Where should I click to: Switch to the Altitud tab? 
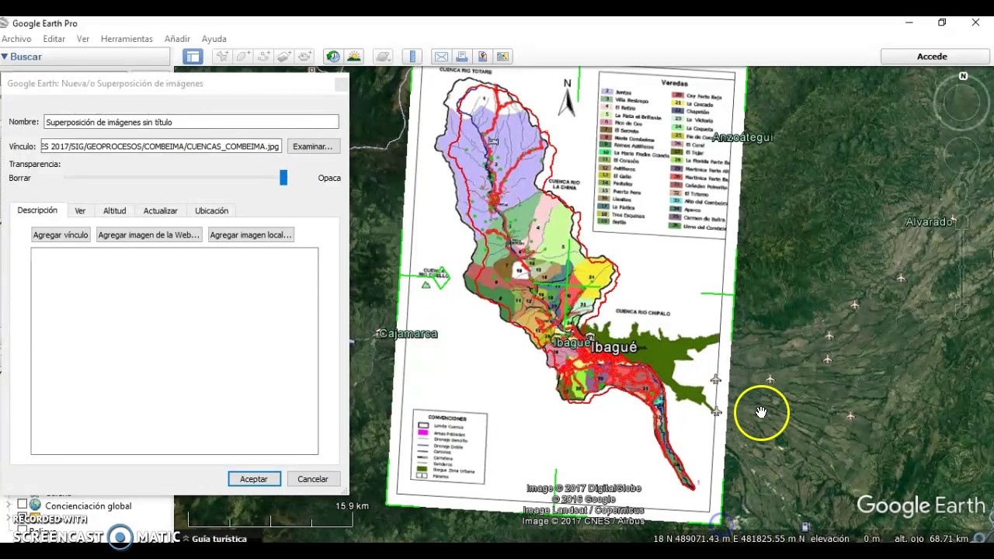coord(115,210)
